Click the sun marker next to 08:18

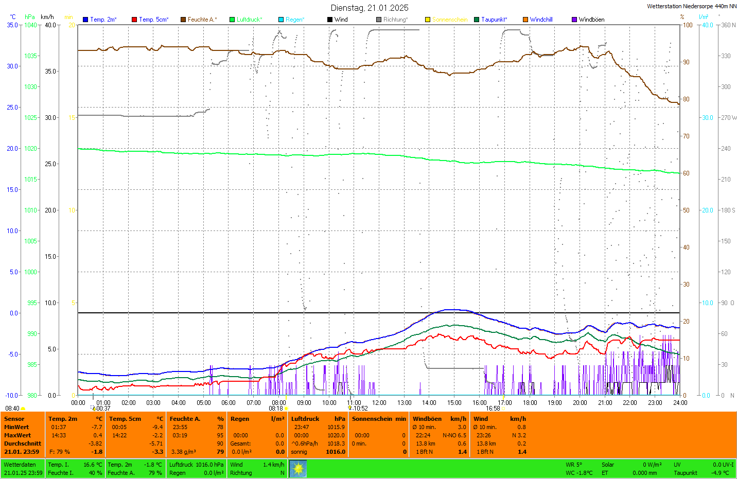(x=287, y=409)
